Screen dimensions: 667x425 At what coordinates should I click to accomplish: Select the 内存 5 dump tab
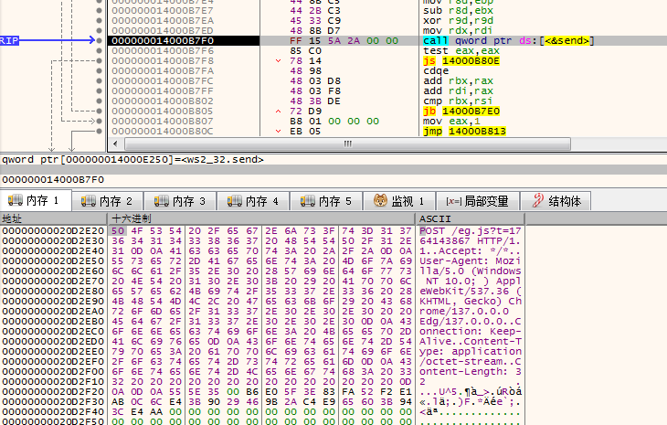click(x=327, y=201)
